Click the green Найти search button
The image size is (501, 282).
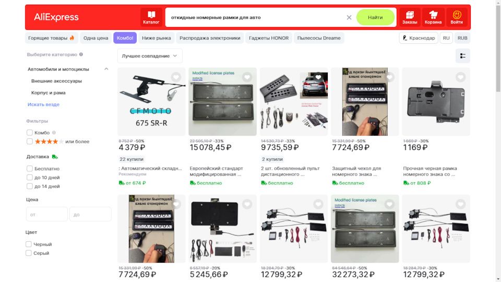coord(375,17)
